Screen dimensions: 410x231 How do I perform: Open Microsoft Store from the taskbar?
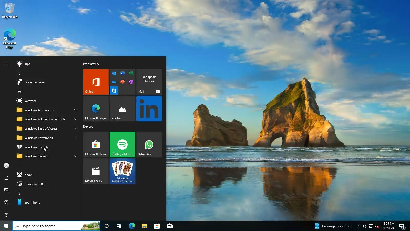click(157, 226)
